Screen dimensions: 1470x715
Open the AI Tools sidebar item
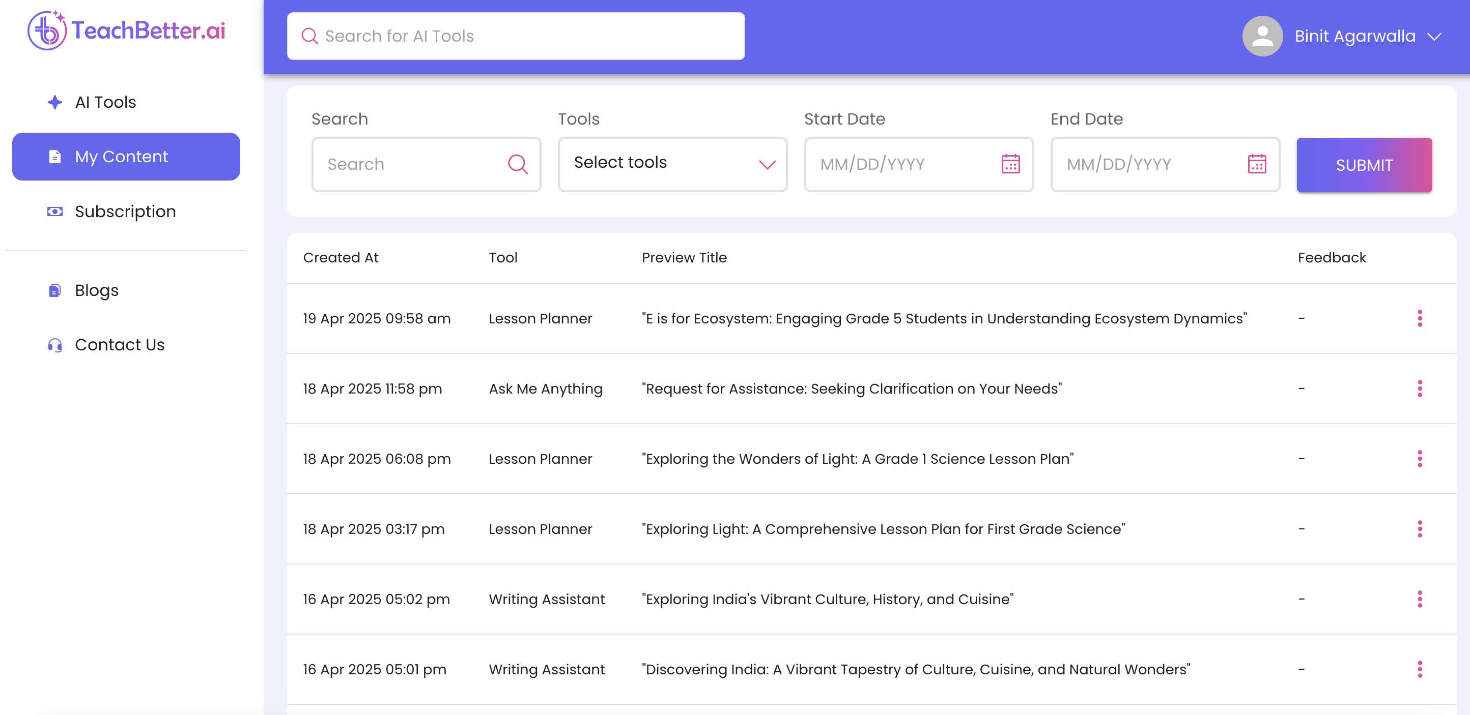105,102
